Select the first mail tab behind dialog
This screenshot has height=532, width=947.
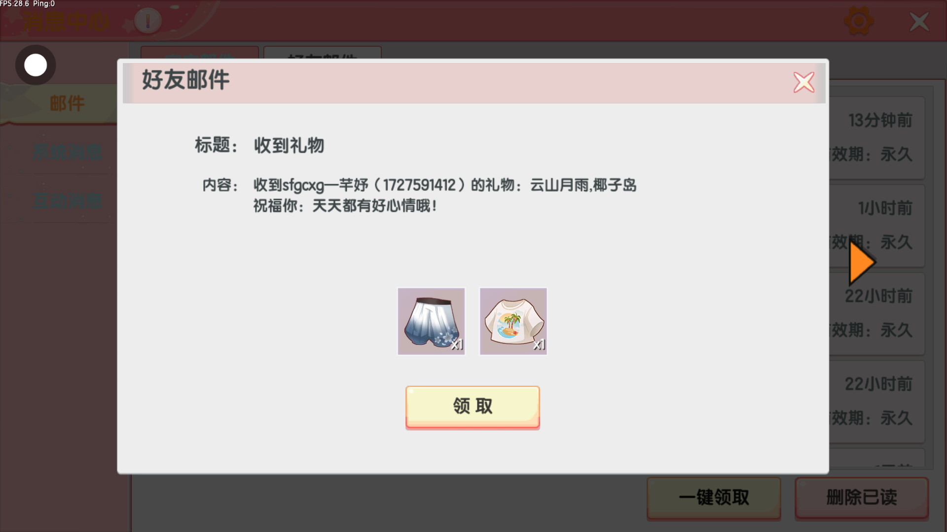[x=200, y=53]
